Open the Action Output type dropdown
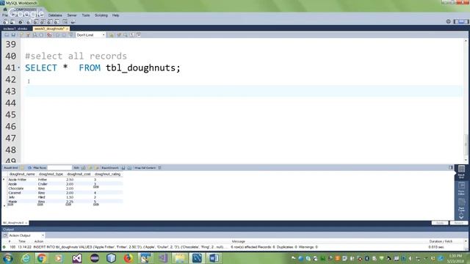This screenshot has width=470, height=264. 26,235
